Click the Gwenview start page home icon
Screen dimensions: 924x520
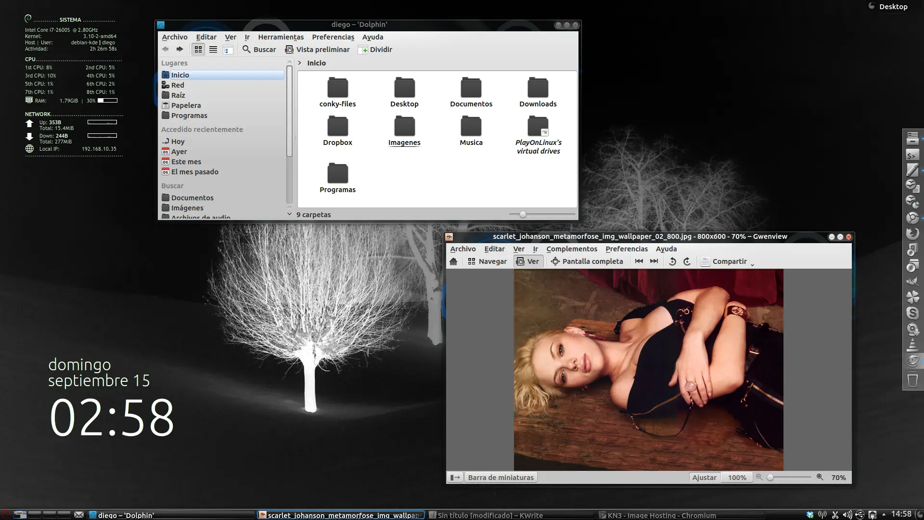453,261
